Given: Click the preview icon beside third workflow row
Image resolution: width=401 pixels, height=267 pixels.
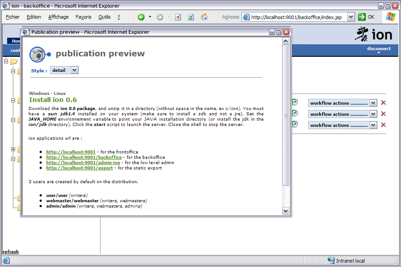Looking at the screenshot, I should click(295, 124).
